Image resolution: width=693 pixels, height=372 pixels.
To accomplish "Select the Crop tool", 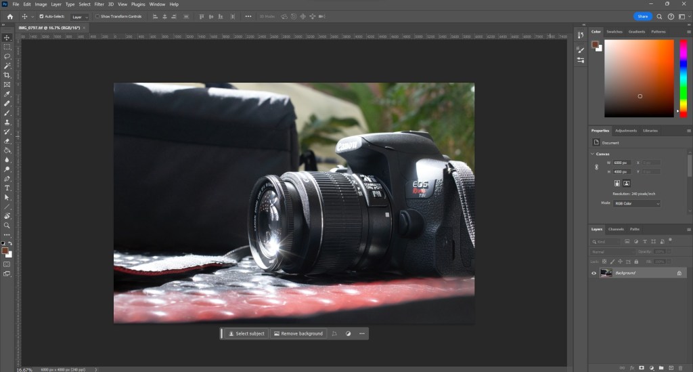I will [7, 75].
